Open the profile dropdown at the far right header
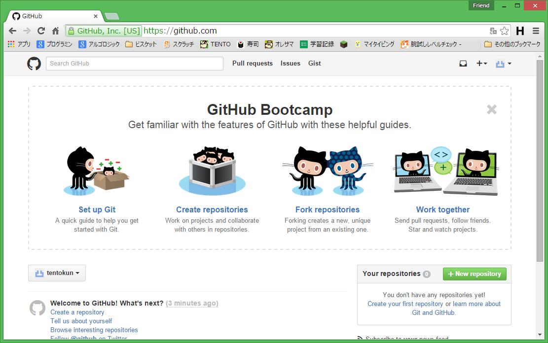 [503, 63]
